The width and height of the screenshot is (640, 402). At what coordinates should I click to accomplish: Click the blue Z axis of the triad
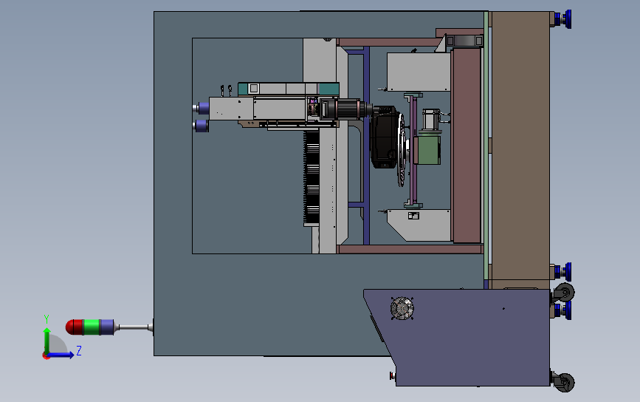61,355
